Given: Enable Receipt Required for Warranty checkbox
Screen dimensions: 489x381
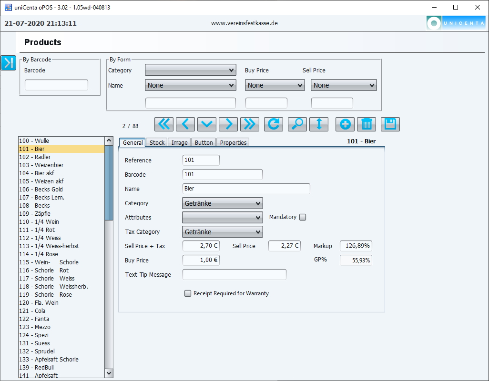Looking at the screenshot, I should [x=188, y=293].
